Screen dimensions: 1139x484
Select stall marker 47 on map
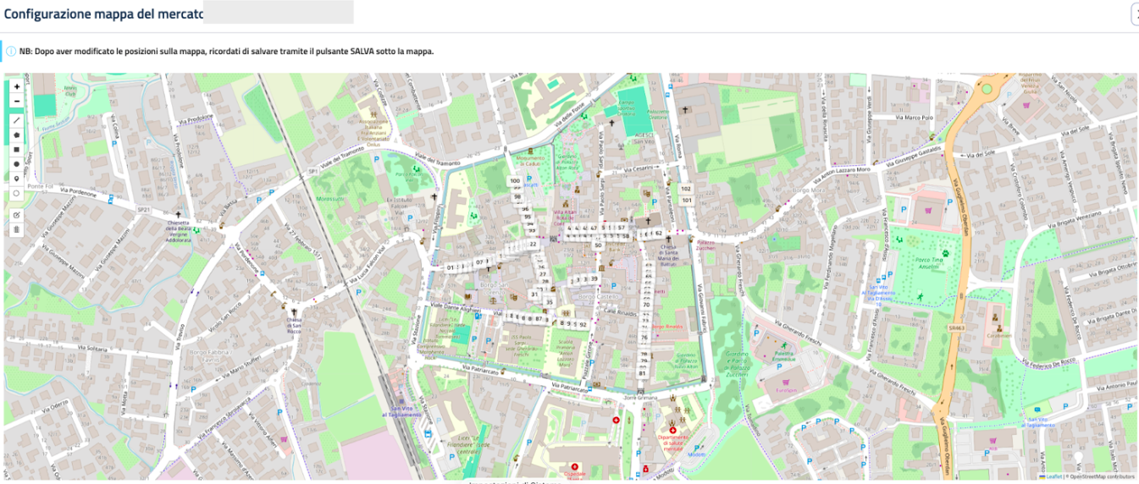(x=593, y=228)
